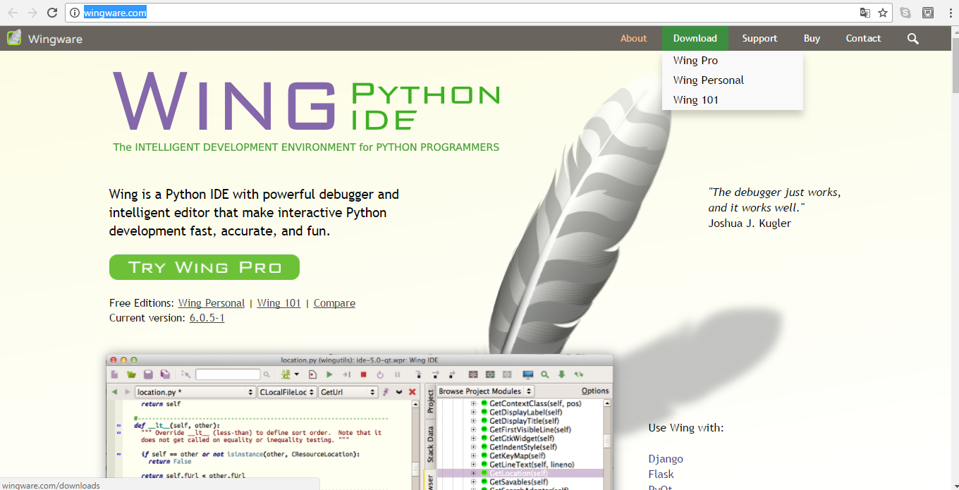Switch to the Project vertical tab in IDE
Viewport: 959px width, 490px height.
coord(430,400)
